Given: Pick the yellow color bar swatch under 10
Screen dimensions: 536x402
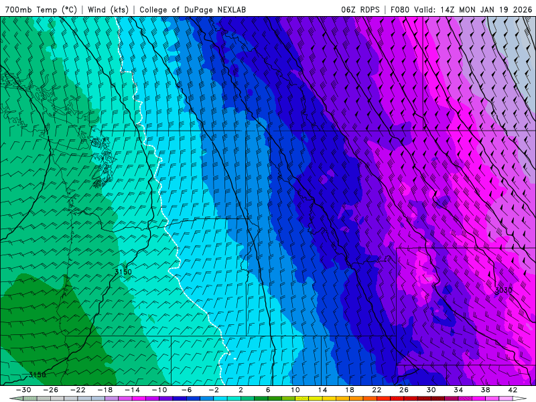Looking at the screenshot, I should click(x=302, y=399).
